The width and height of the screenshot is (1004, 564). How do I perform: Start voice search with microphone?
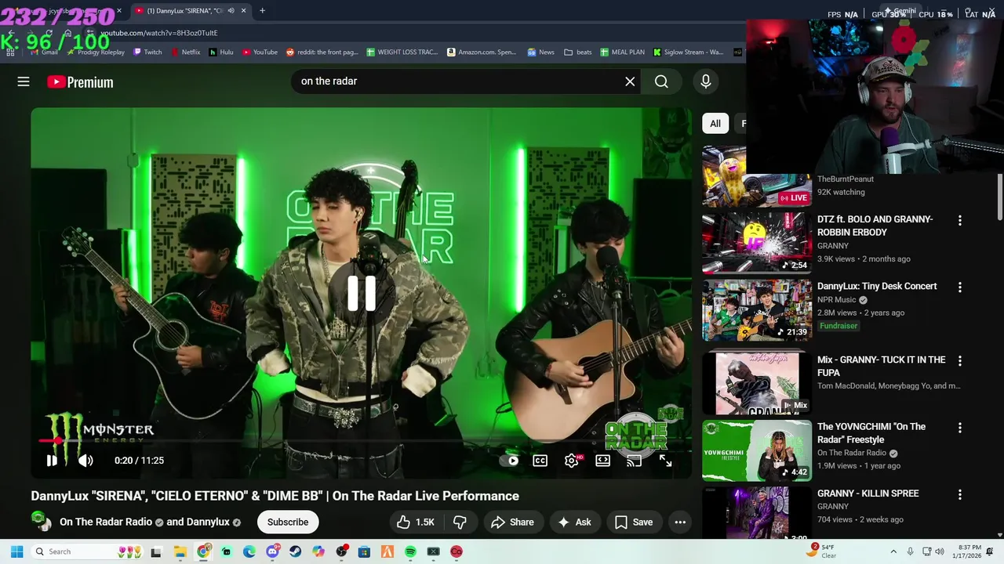point(705,81)
